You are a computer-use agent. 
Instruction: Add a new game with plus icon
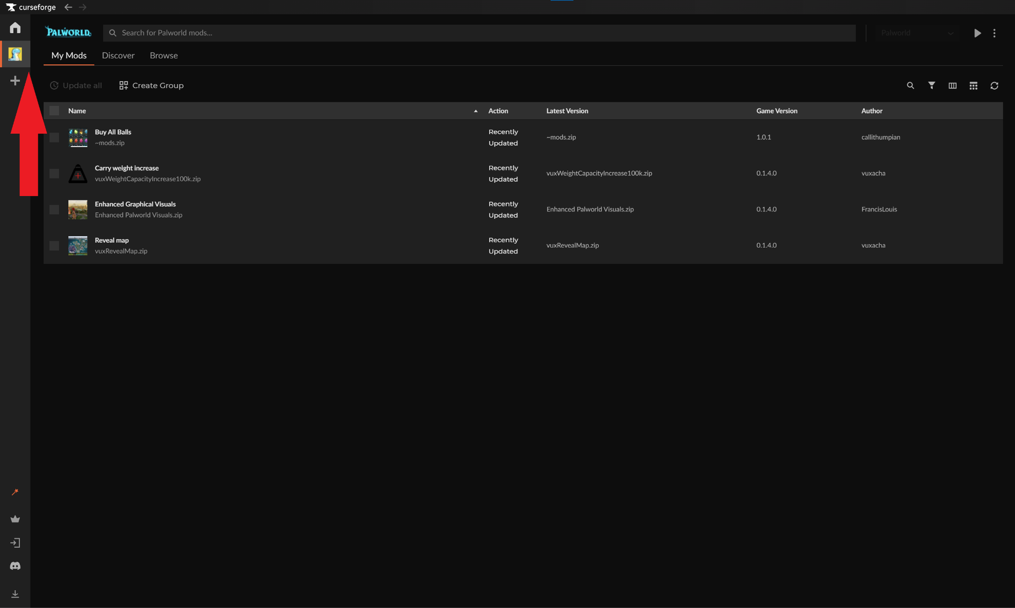pyautogui.click(x=15, y=81)
